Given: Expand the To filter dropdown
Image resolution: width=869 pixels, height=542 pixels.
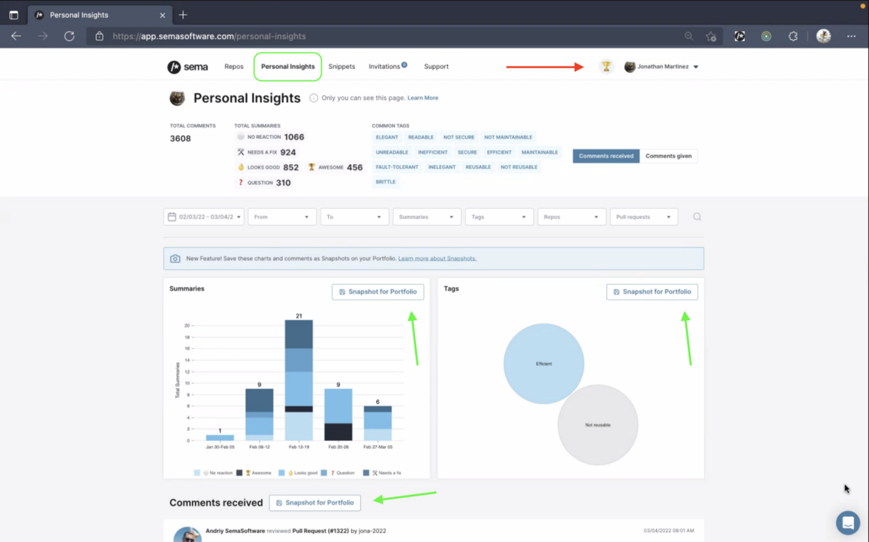Looking at the screenshot, I should (354, 216).
